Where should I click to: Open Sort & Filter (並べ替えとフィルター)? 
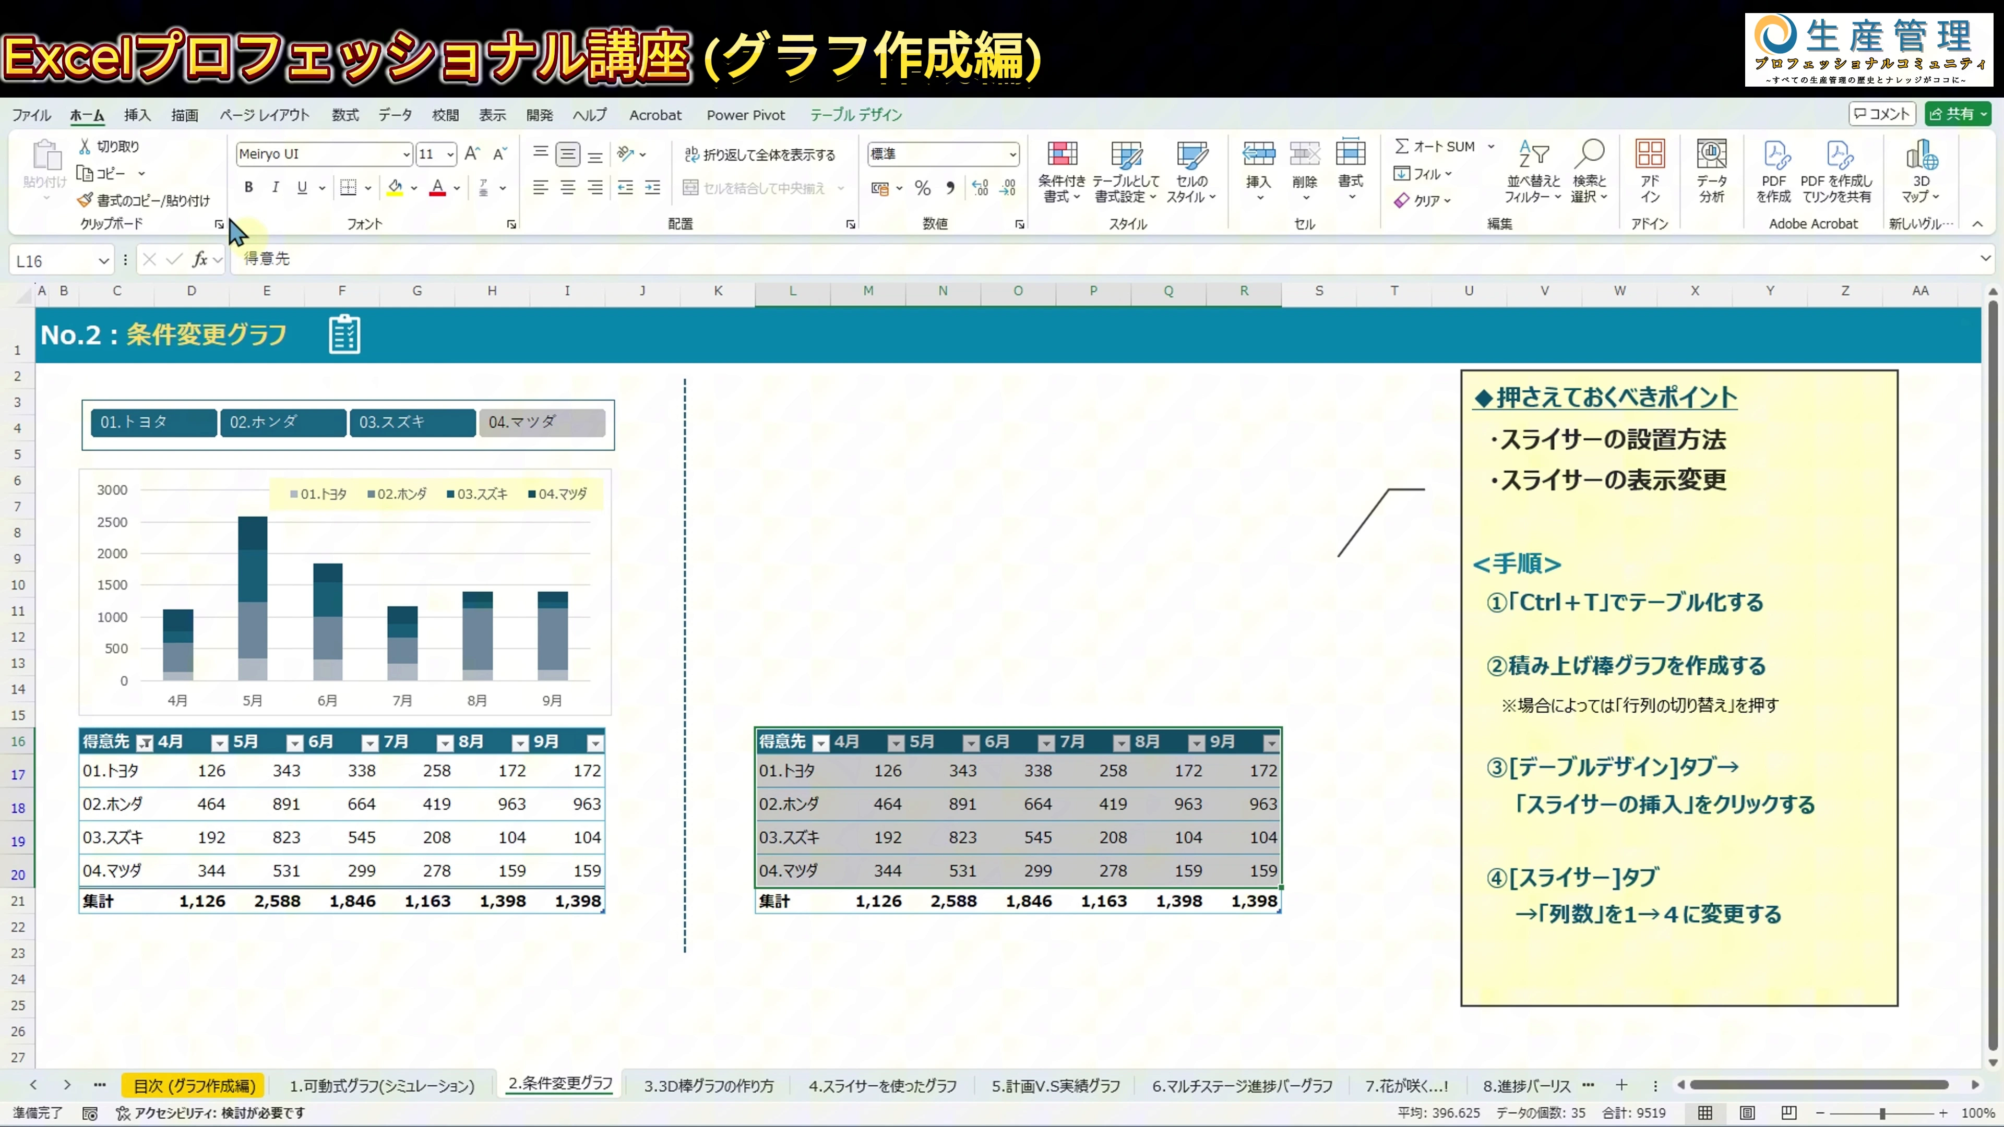click(1533, 172)
